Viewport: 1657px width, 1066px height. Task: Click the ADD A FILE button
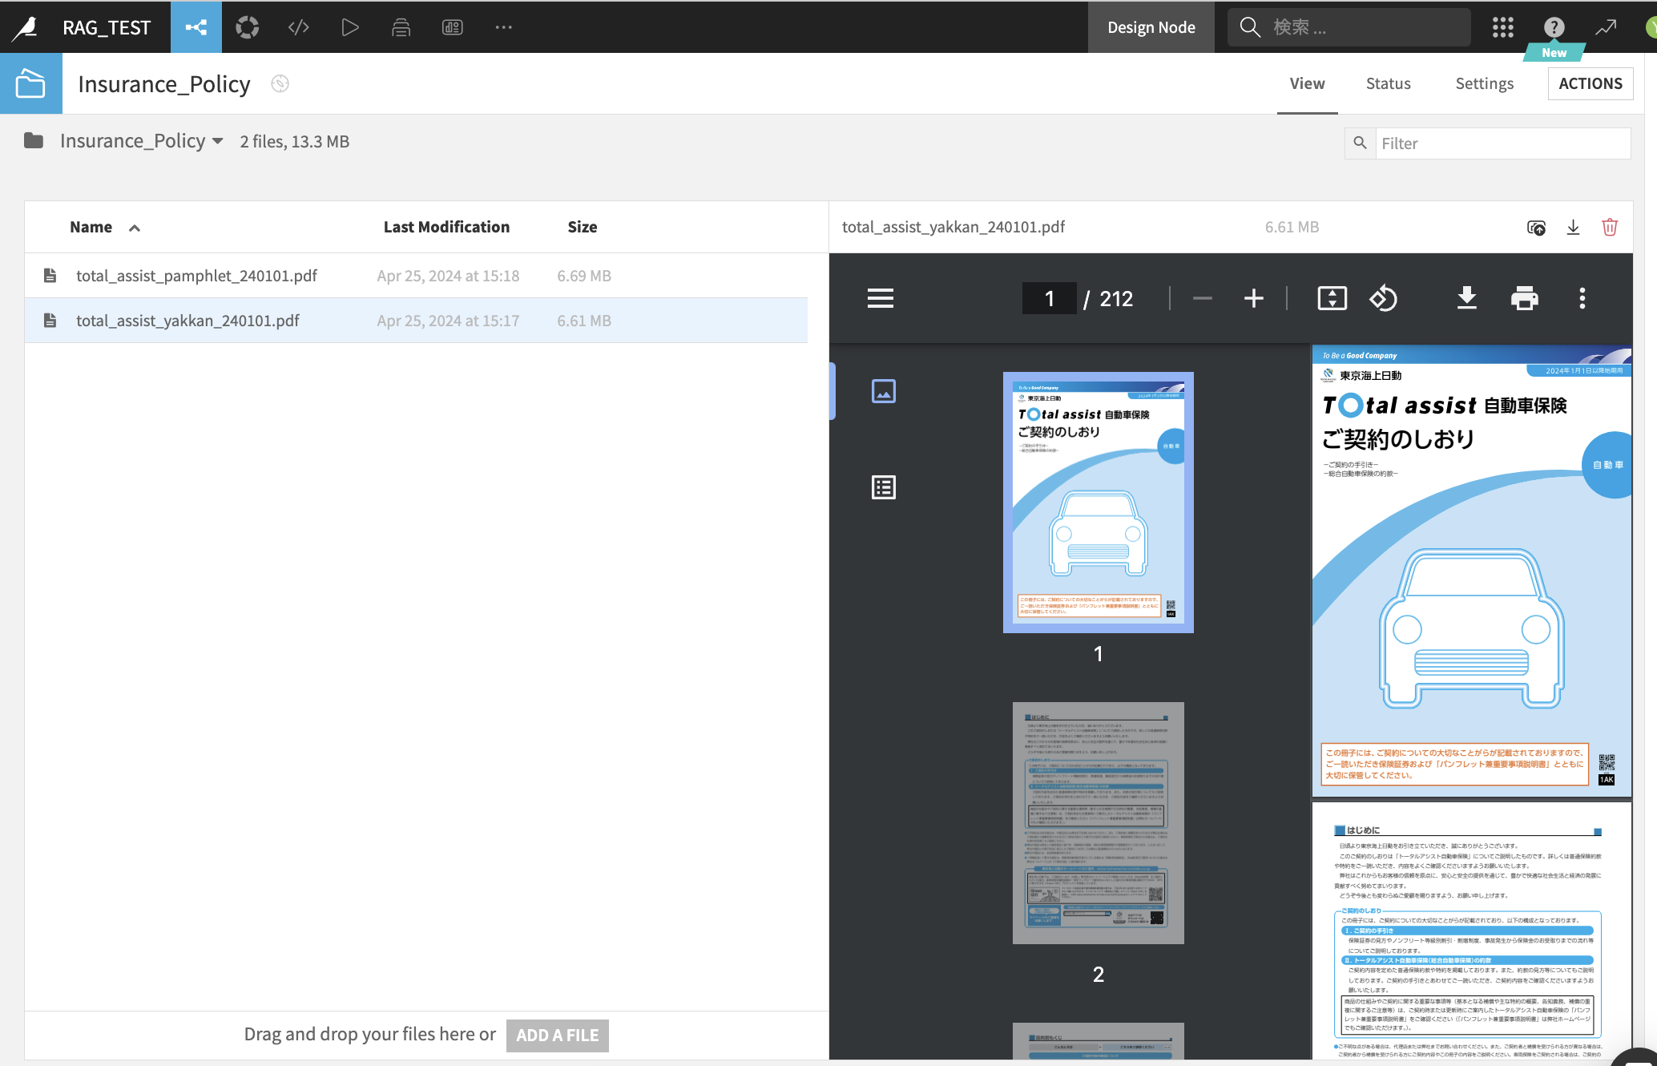coord(557,1035)
